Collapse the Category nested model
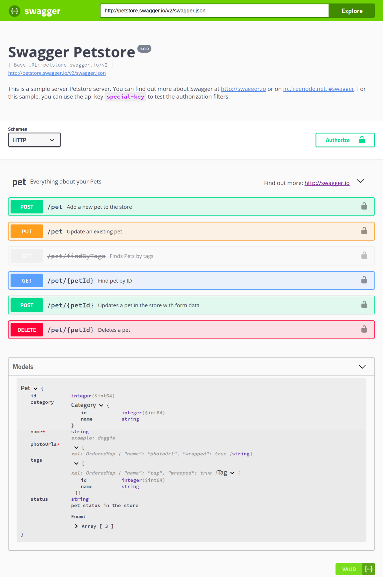 click(x=101, y=405)
